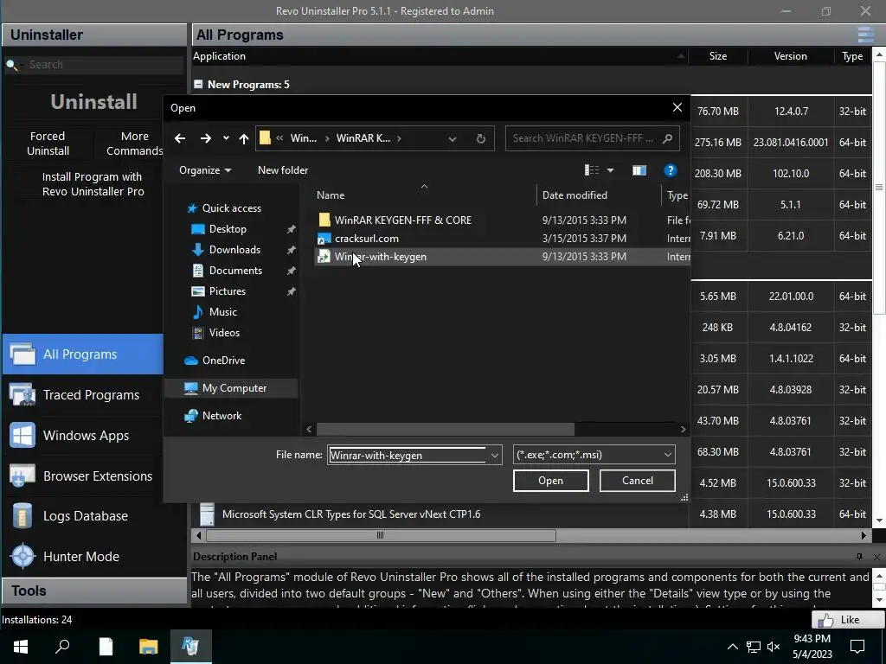This screenshot has width=886, height=664.
Task: Open the Windows Start menu
Action: point(21,647)
